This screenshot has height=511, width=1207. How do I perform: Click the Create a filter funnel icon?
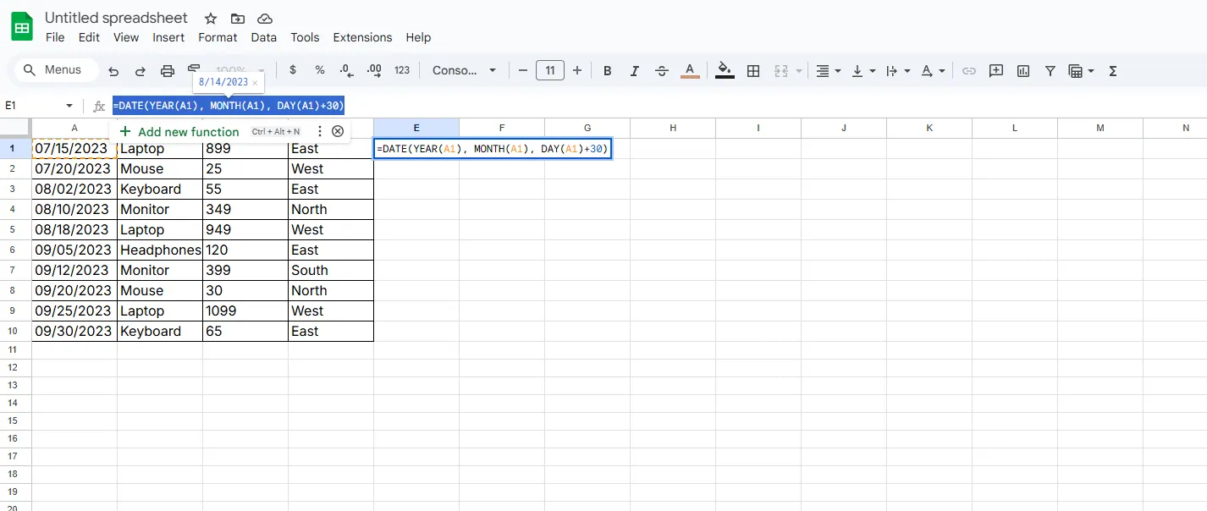coord(1050,71)
